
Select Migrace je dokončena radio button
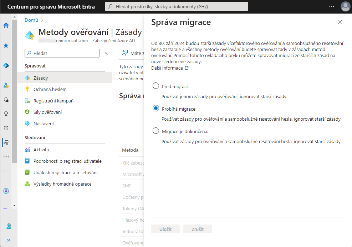[x=156, y=131]
